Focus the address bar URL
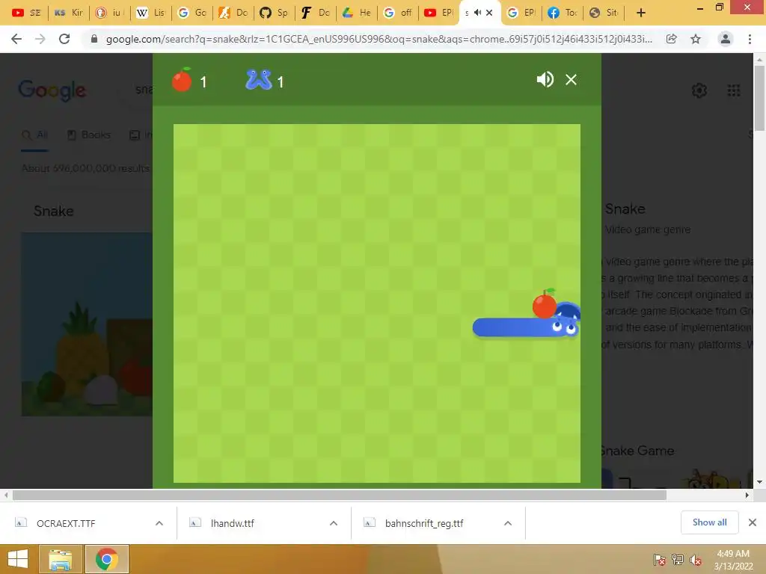The image size is (766, 574). click(x=379, y=39)
